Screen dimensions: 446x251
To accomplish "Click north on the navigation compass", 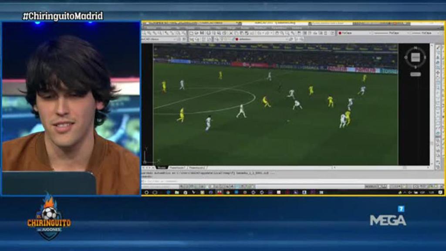I will coord(416,47).
